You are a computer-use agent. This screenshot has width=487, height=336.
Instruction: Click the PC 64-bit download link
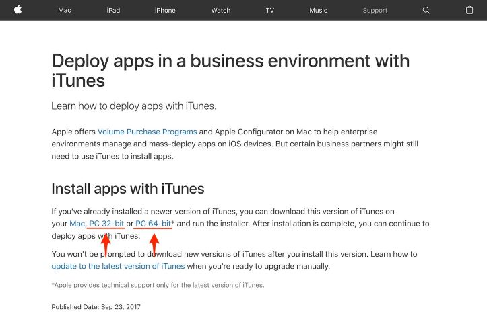coord(154,224)
